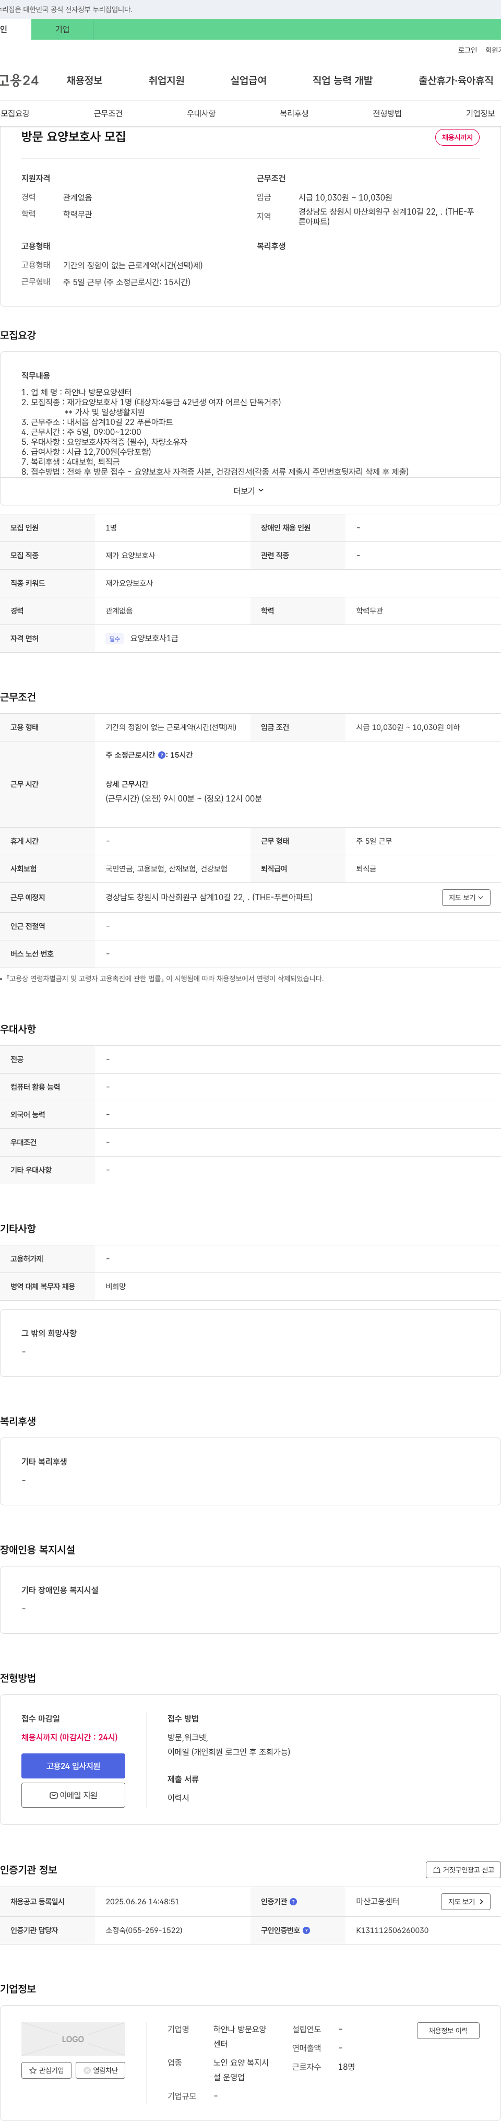Click registration date 2025.06.26 14:48:51
The height and width of the screenshot is (2121, 501).
click(x=142, y=1902)
